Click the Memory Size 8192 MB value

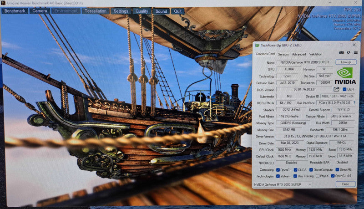point(288,130)
